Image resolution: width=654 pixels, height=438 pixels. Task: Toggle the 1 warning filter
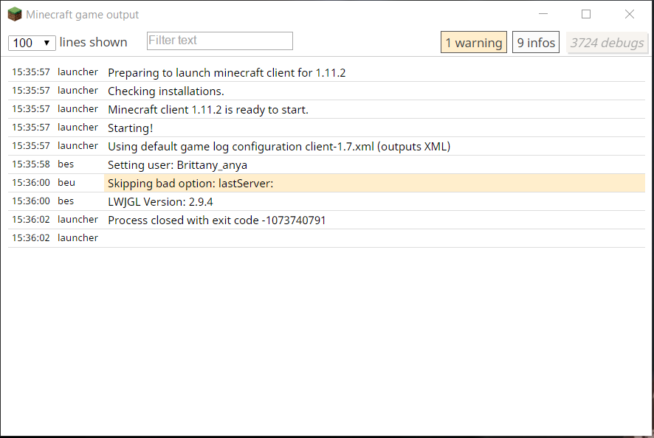click(x=474, y=43)
